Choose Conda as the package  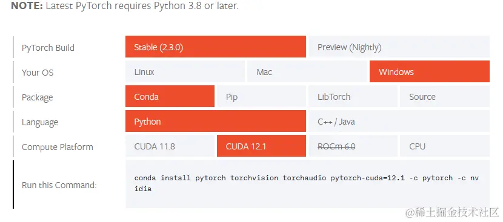pyautogui.click(x=170, y=96)
